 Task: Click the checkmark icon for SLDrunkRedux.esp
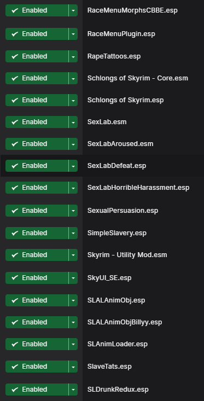(15, 390)
